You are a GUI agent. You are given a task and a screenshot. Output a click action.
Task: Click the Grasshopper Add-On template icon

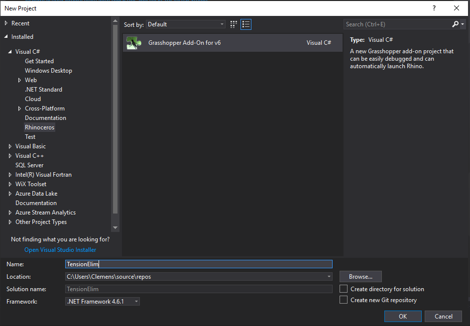coord(133,43)
